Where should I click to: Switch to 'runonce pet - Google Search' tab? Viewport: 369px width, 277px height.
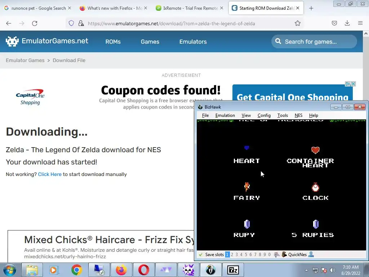[37, 8]
